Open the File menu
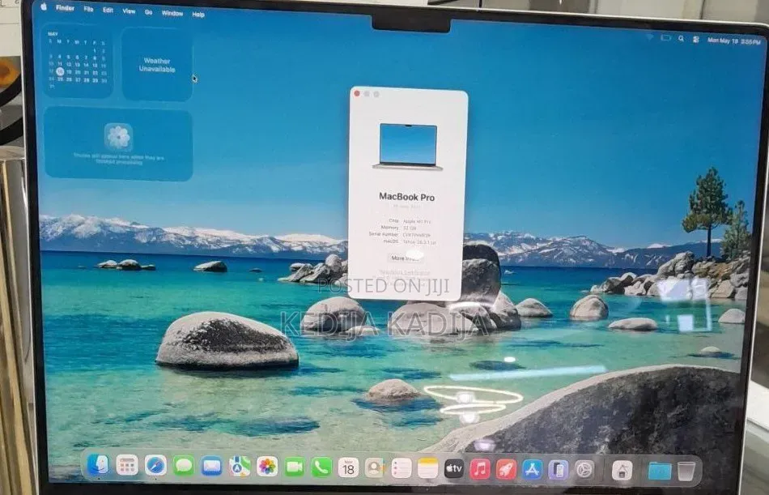Viewport: 769px width, 495px height. (x=88, y=10)
